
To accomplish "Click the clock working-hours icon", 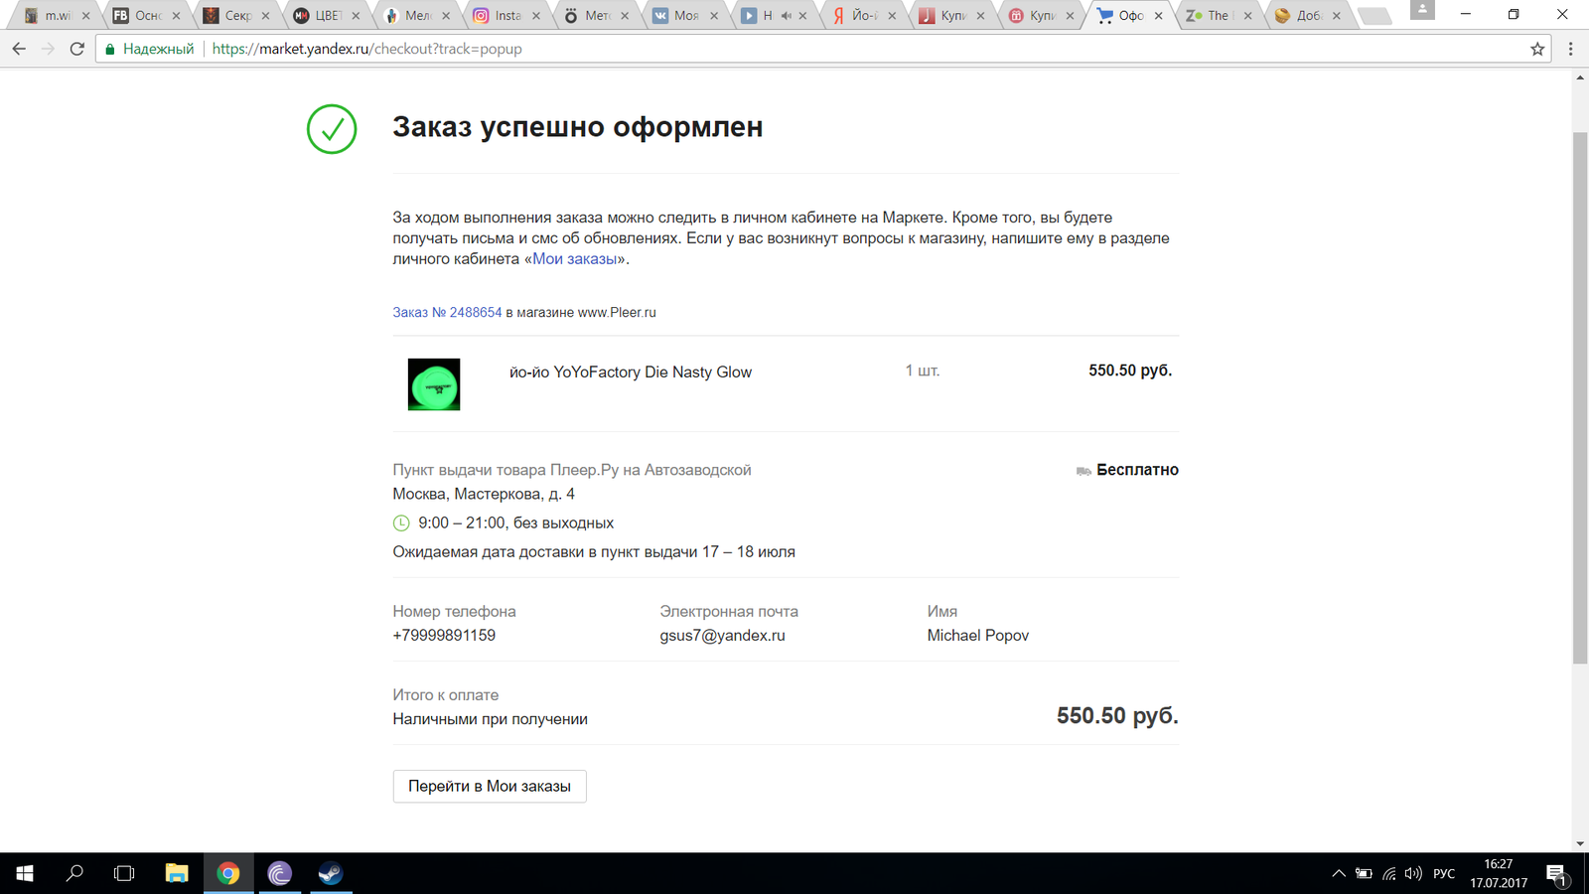I will point(401,522).
